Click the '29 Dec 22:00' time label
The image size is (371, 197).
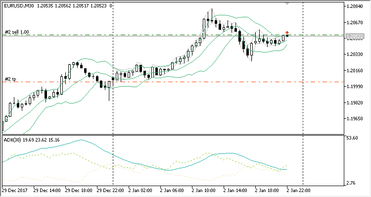pos(110,191)
